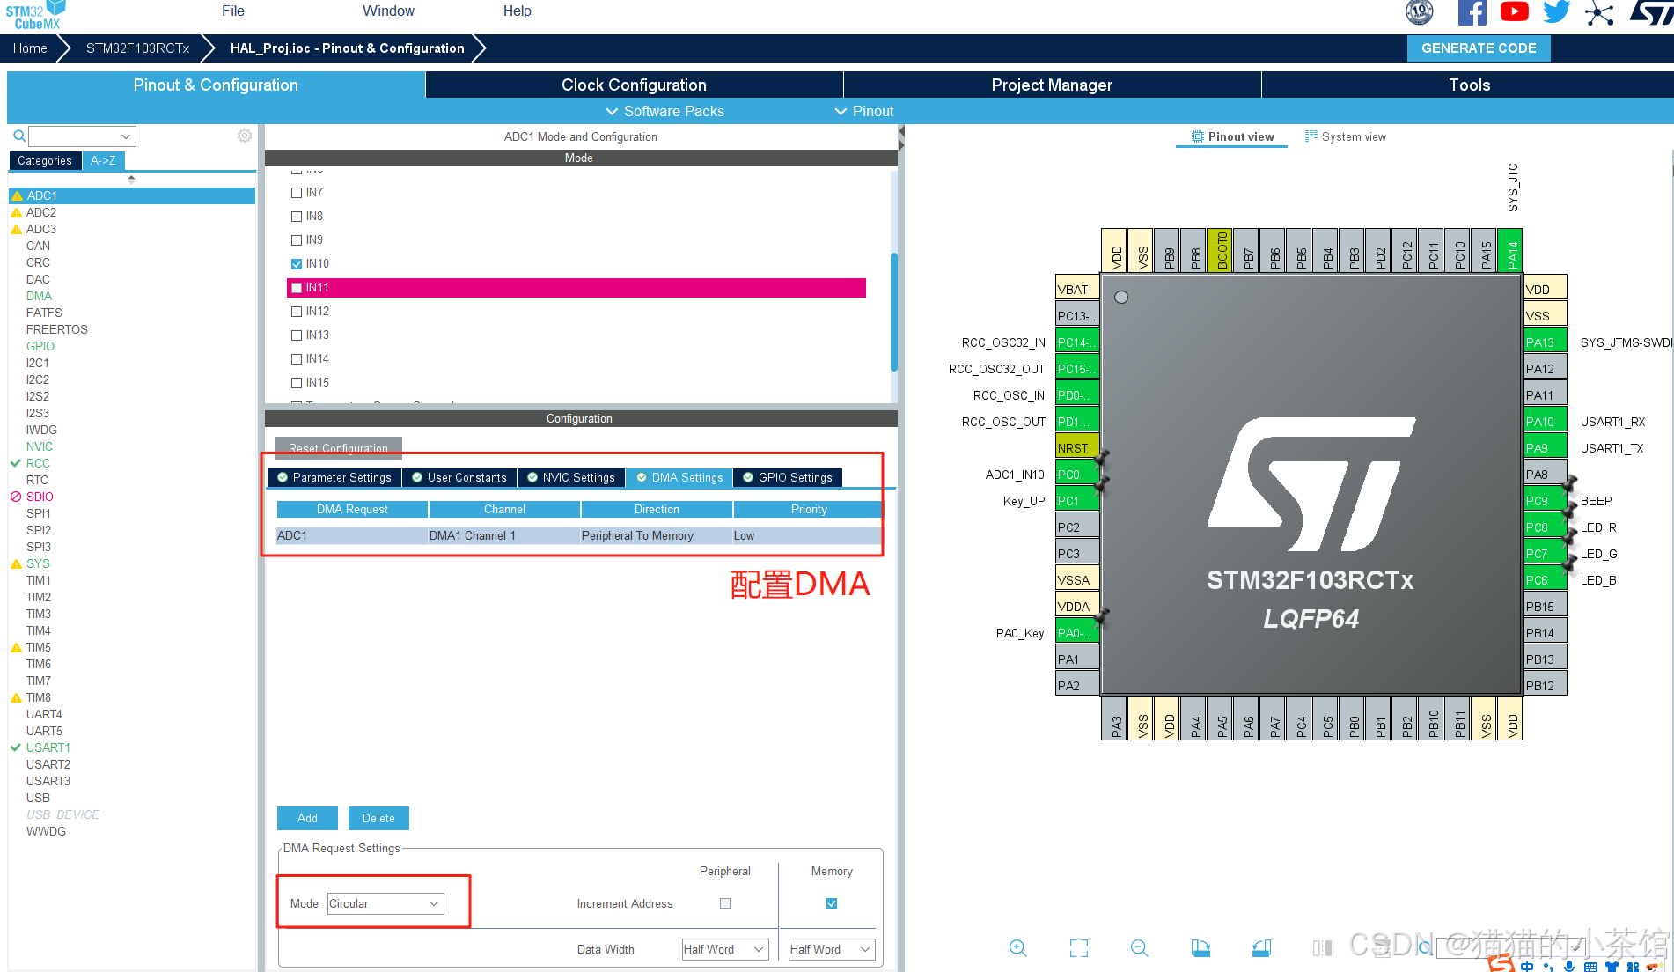The image size is (1674, 972).
Task: Go to STM32F103RCTx breadcrumb
Action: pos(138,48)
